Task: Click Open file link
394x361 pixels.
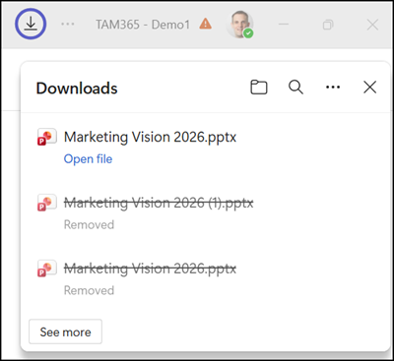Action: (88, 159)
